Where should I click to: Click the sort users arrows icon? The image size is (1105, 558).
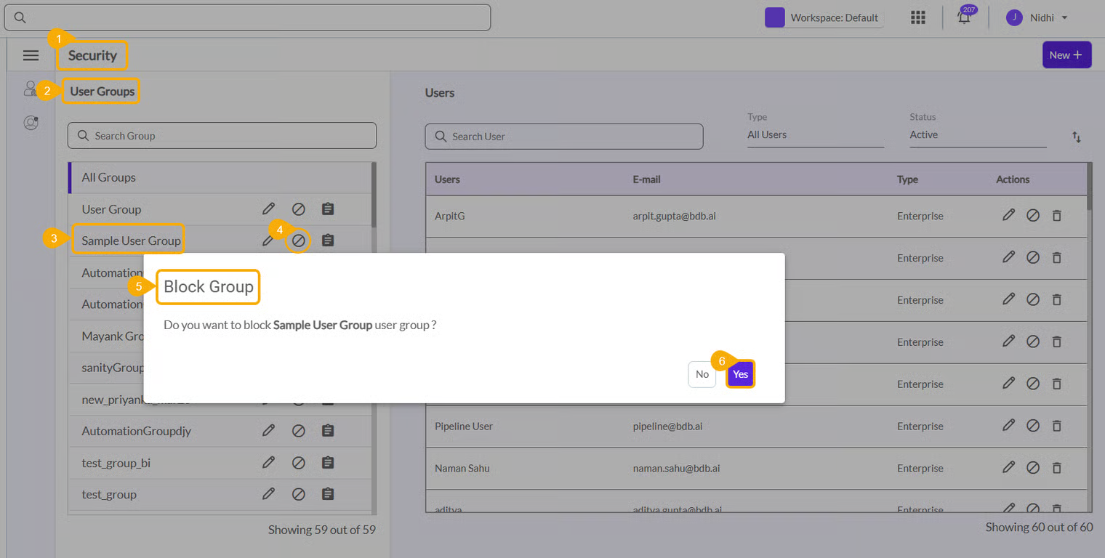1077,137
